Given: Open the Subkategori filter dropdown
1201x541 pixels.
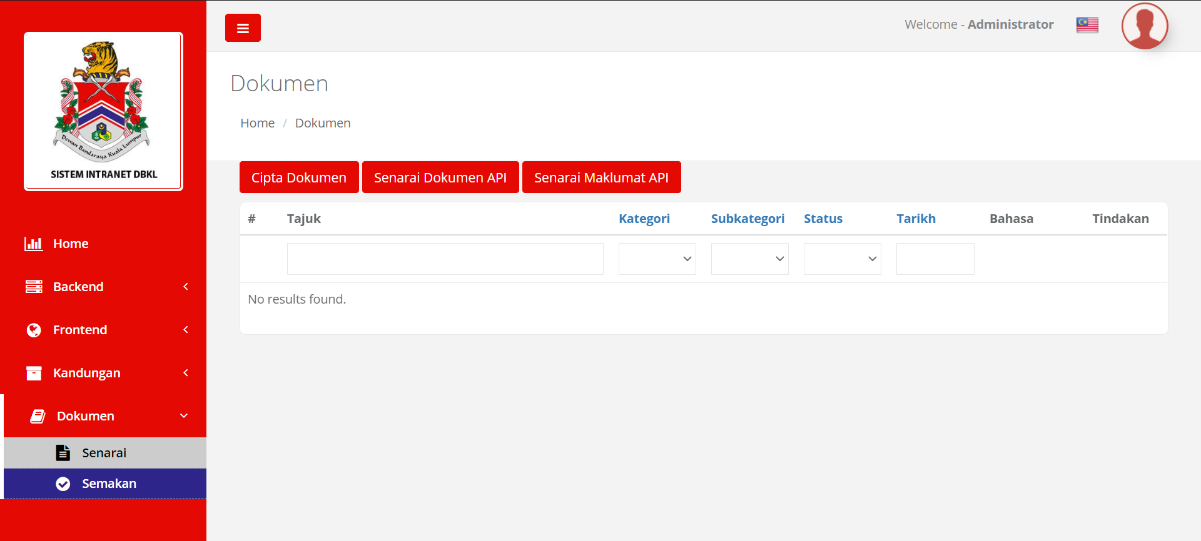Looking at the screenshot, I should pos(749,259).
